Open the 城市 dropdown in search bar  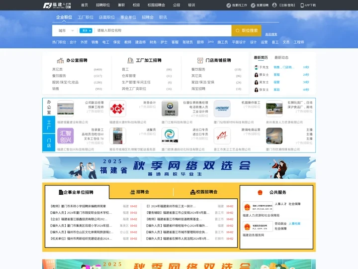point(66,31)
